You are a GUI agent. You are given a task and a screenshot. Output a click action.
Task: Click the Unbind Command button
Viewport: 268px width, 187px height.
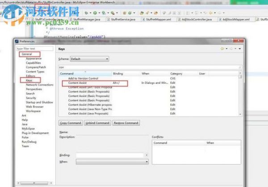tap(97, 123)
